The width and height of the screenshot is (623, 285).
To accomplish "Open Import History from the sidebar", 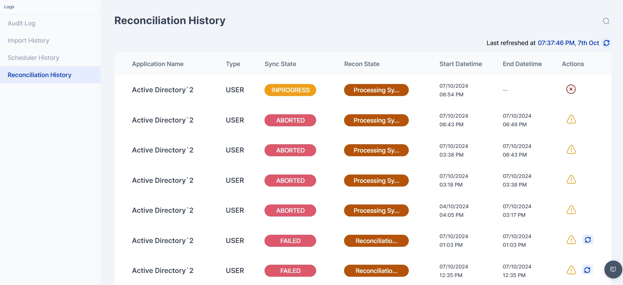I will [28, 41].
